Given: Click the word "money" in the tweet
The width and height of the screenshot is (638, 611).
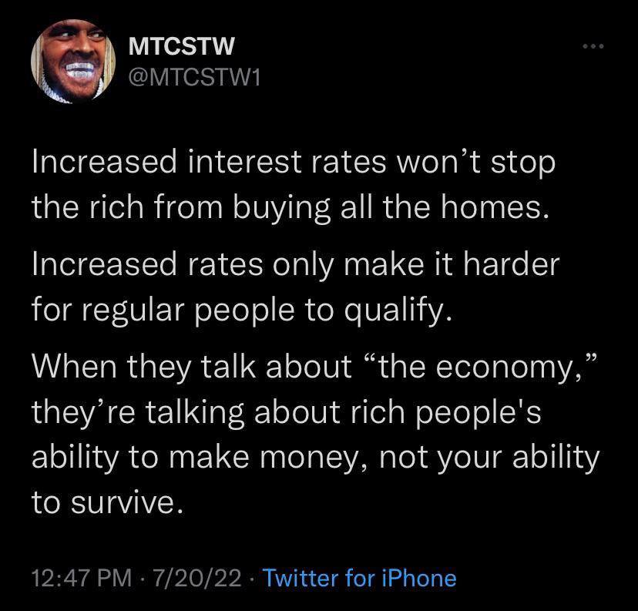Looking at the screenshot, I should pyautogui.click(x=344, y=458).
